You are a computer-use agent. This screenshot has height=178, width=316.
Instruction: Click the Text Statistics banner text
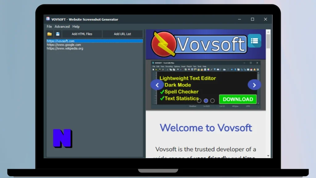[x=181, y=98]
